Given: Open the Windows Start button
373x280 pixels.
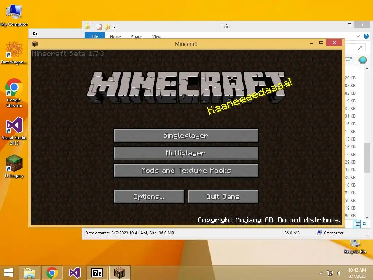Looking at the screenshot, I should pos(9,273).
